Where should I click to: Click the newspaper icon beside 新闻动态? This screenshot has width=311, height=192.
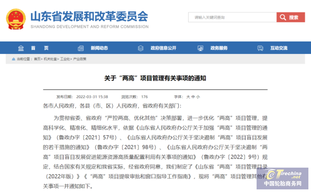pos(80,48)
